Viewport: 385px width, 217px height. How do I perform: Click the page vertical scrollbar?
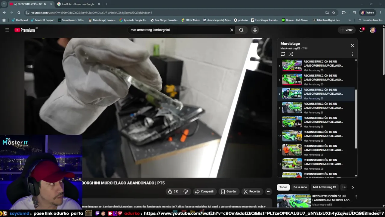[383, 51]
